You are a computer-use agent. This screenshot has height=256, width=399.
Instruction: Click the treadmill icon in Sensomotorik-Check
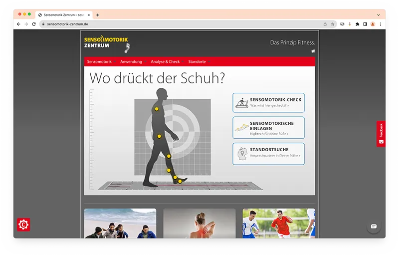point(242,103)
